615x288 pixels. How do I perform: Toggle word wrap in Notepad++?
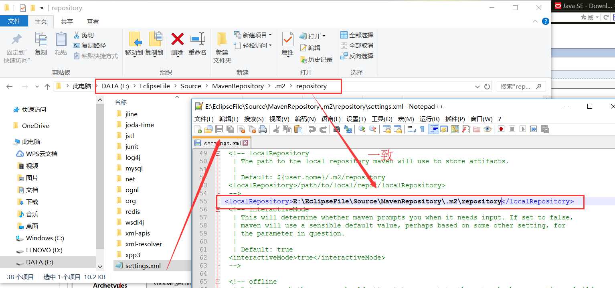pyautogui.click(x=412, y=129)
